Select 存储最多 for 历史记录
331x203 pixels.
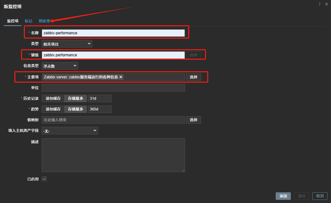pos(75,99)
